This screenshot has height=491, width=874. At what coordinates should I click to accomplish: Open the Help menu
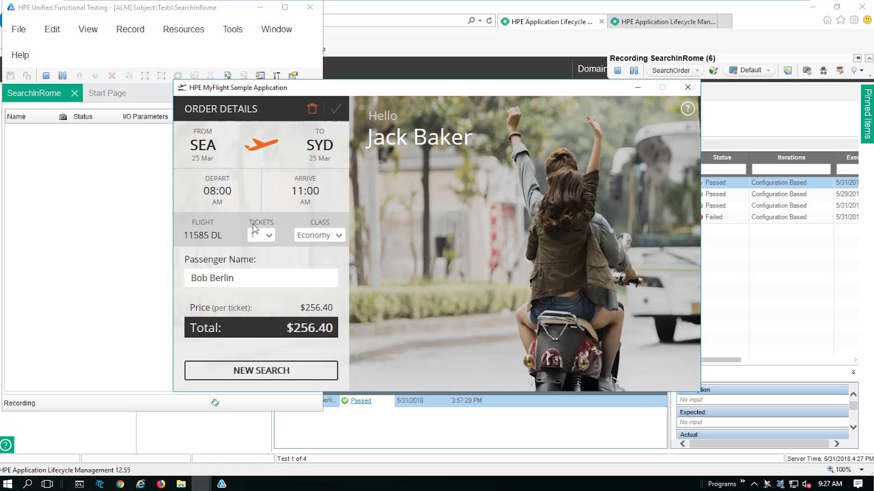pos(20,55)
